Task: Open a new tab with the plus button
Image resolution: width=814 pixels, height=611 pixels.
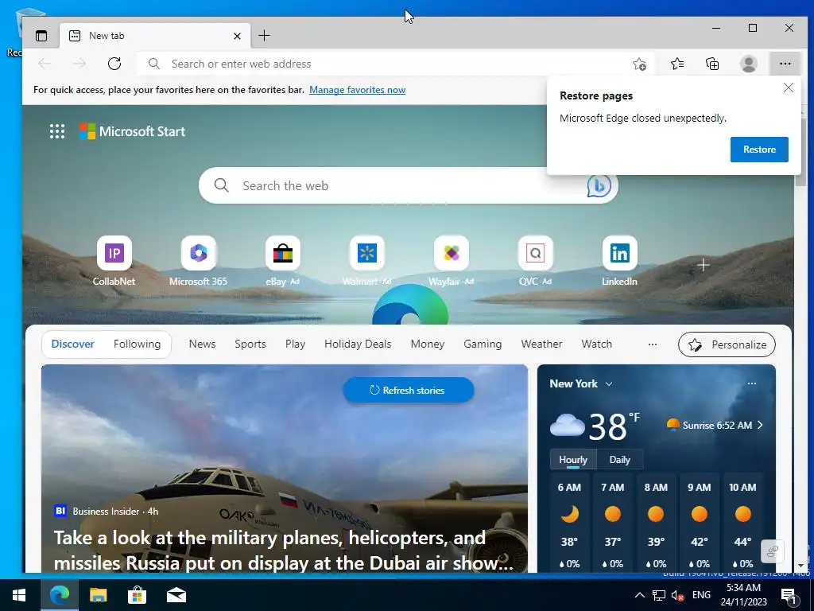Action: coord(264,35)
